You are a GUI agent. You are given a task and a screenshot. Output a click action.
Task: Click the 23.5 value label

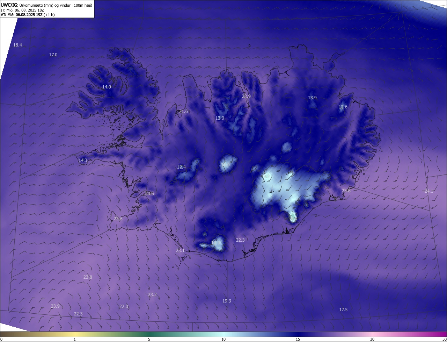tap(149, 194)
